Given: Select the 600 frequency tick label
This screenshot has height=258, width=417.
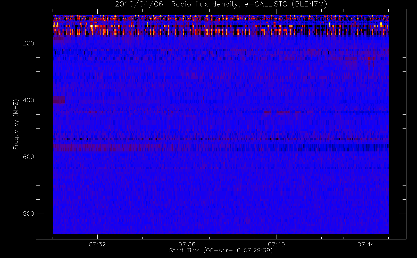Looking at the screenshot, I should click(x=29, y=157).
